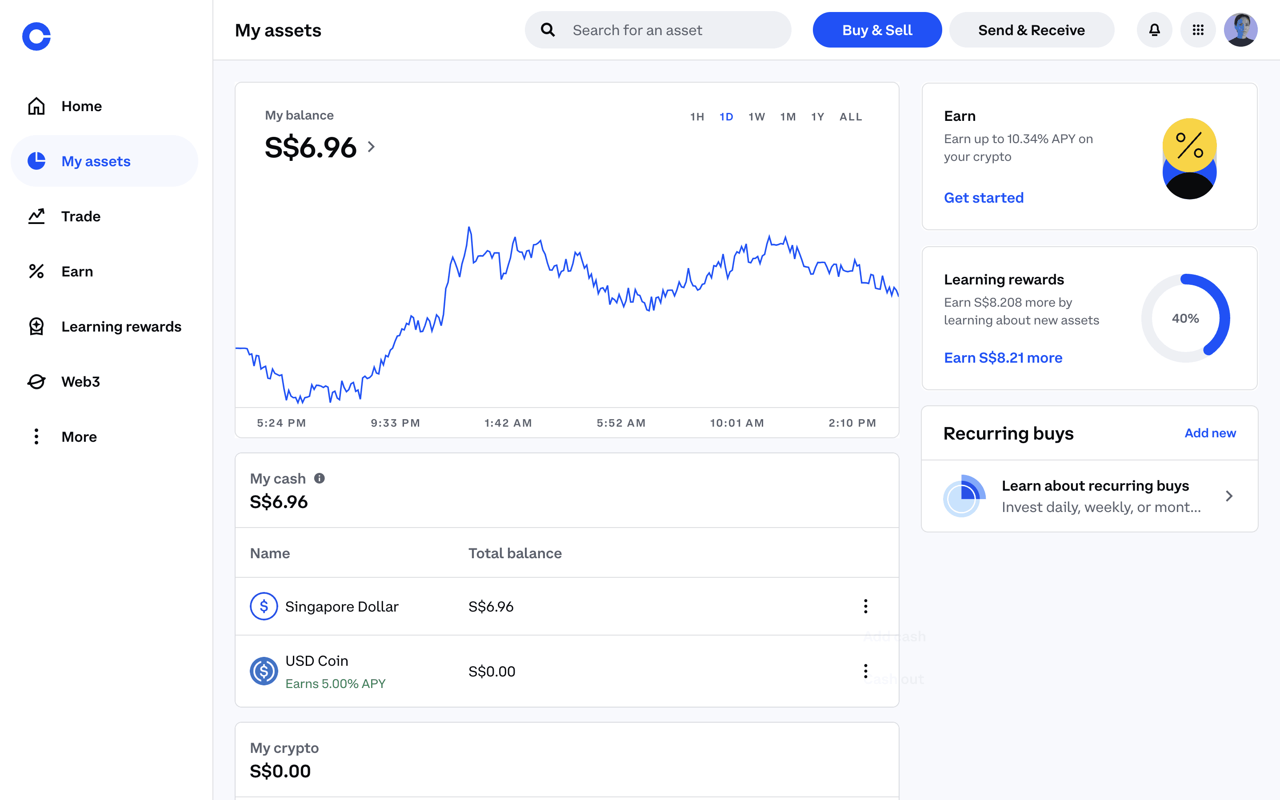Open the user profile avatar
Screen dimensions: 1280x800
coord(1240,30)
